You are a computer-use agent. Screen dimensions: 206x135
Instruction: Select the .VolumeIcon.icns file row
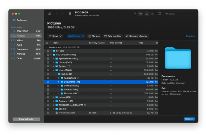[x=101, y=113]
